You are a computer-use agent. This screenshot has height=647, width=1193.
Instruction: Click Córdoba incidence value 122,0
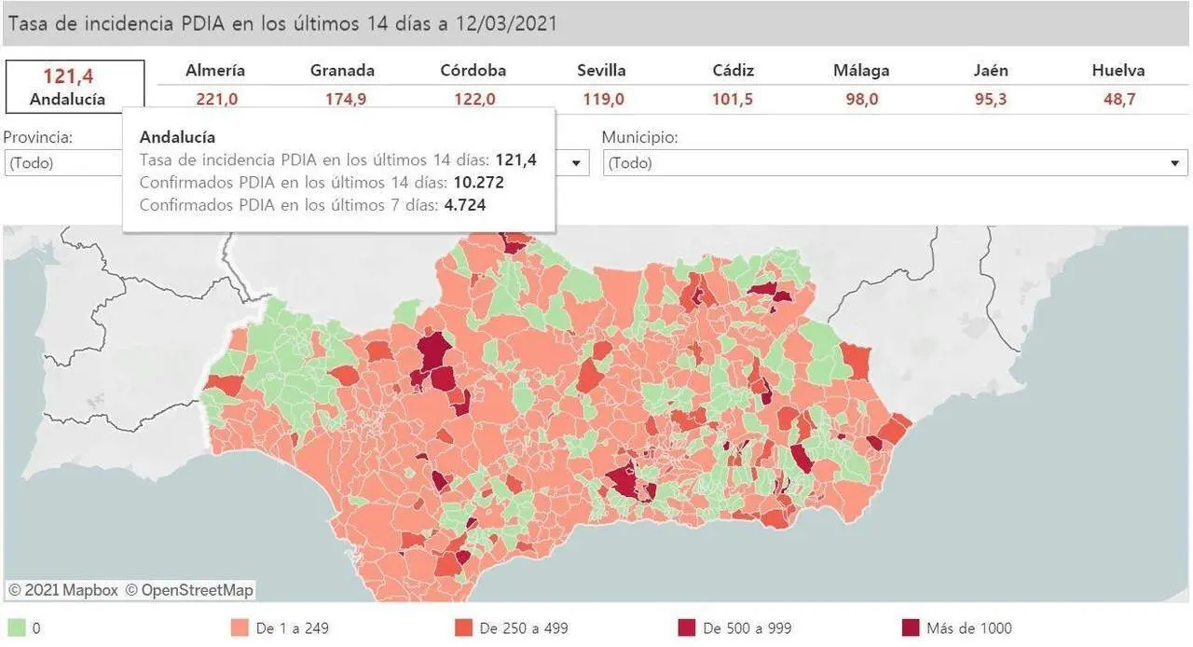[x=474, y=100]
